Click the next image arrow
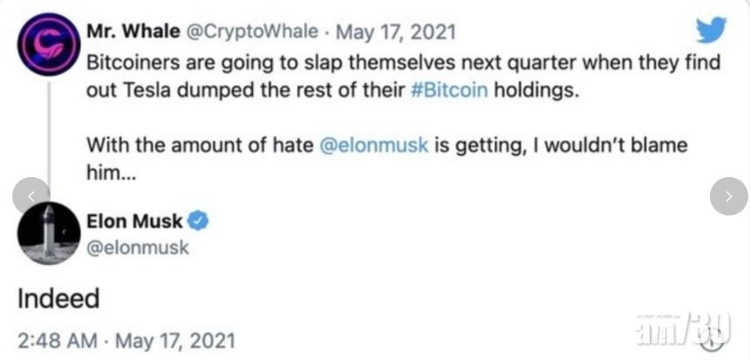This screenshot has height=362, width=750. pyautogui.click(x=728, y=196)
